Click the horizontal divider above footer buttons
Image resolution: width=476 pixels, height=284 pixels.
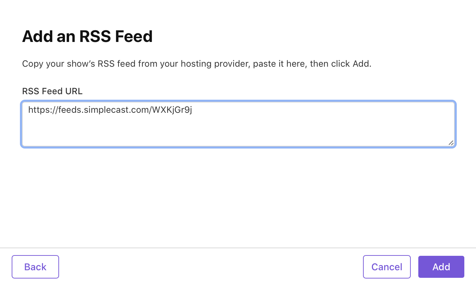tap(238, 248)
